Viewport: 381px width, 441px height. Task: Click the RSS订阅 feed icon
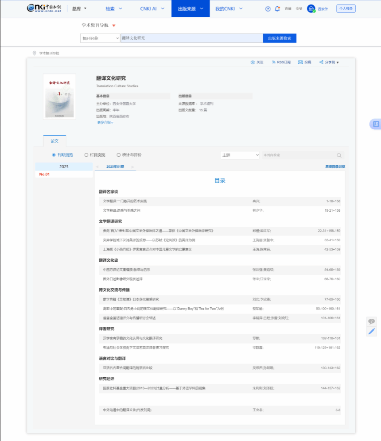point(274,62)
